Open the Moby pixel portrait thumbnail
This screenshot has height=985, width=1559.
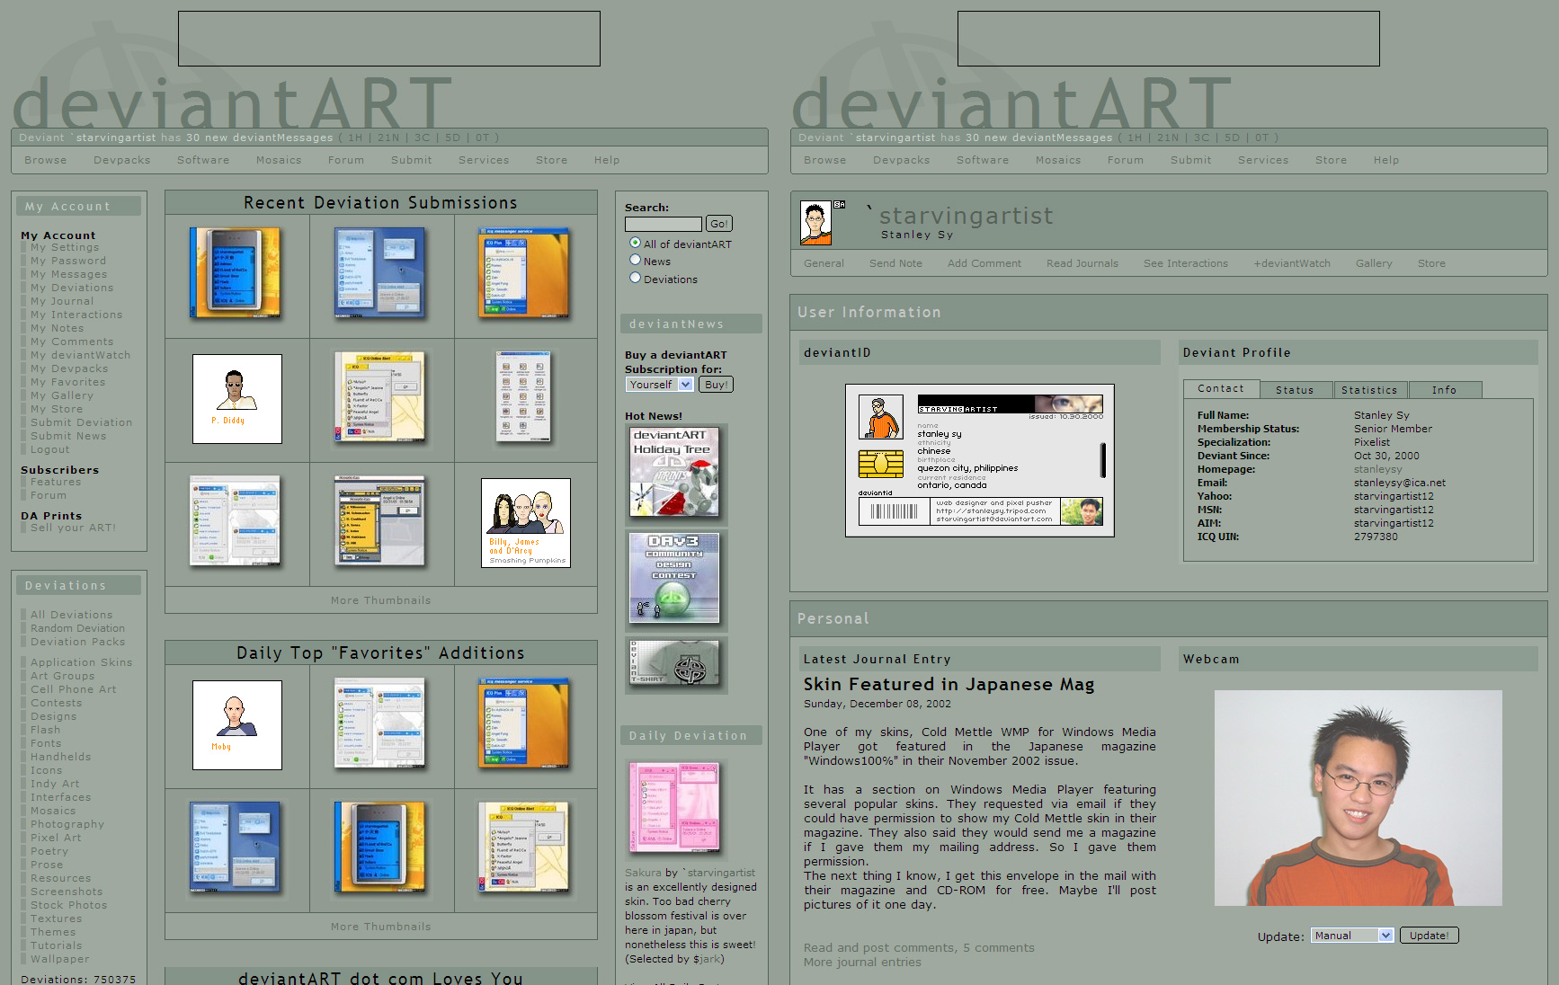237,725
